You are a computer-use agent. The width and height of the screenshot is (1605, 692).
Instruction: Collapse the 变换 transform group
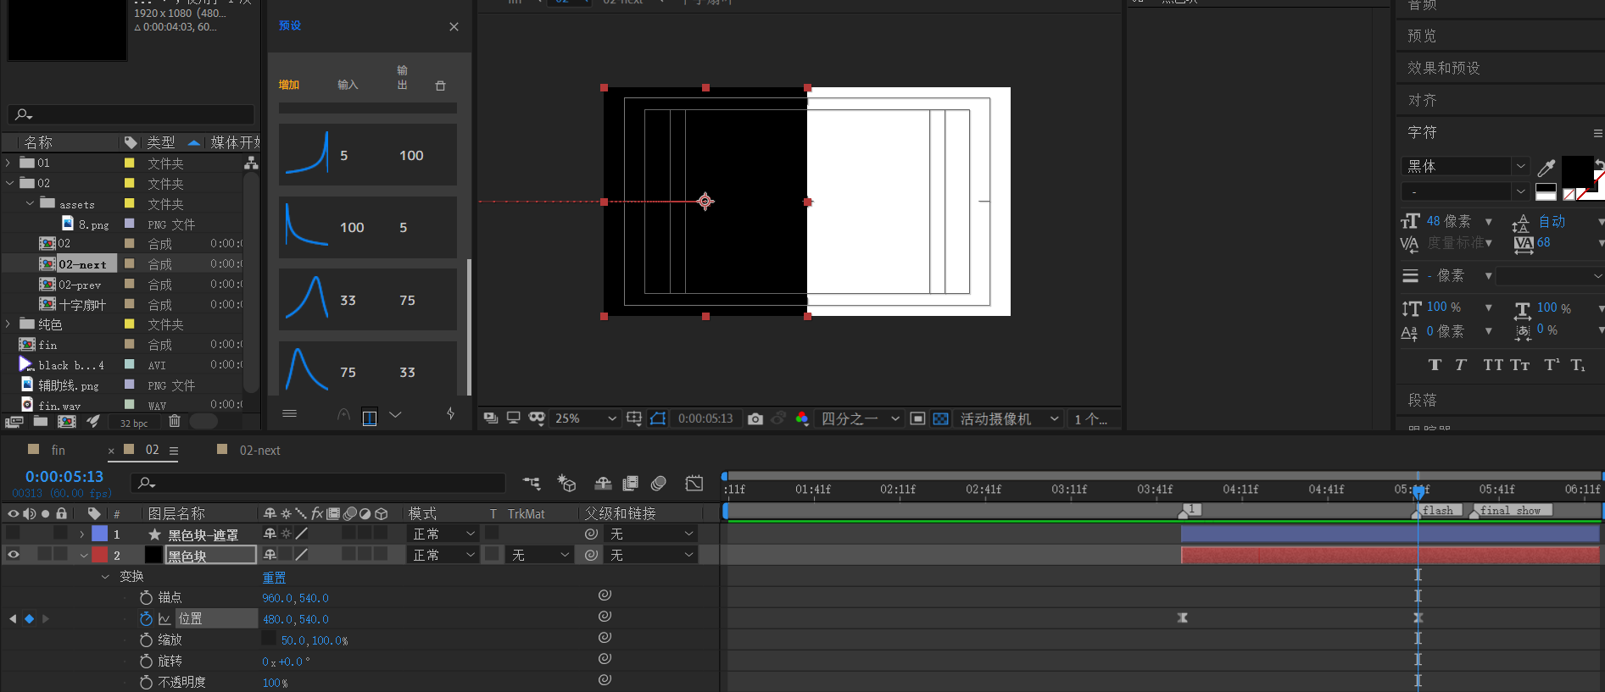(x=105, y=576)
